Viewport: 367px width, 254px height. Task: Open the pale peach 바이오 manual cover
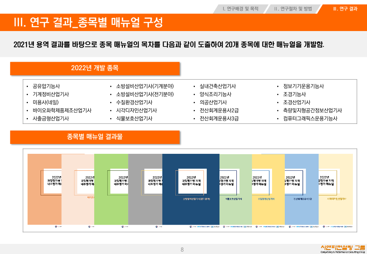78,189
